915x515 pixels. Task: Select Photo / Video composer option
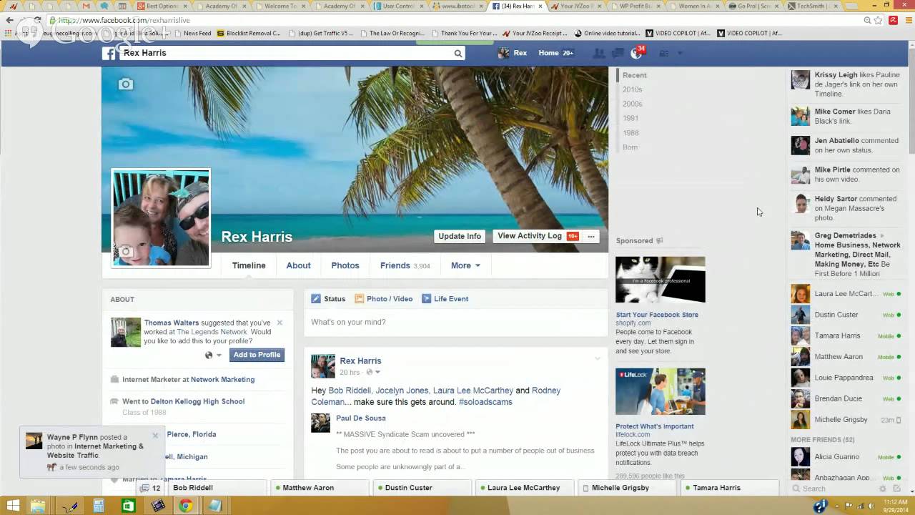[384, 299]
